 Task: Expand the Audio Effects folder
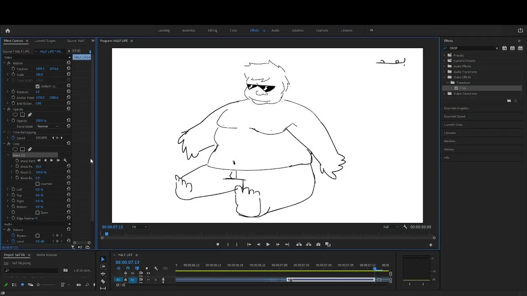pyautogui.click(x=444, y=66)
